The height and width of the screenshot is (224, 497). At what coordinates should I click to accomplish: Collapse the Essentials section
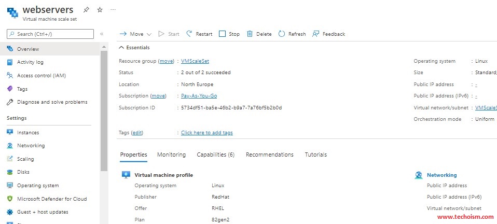(x=134, y=48)
